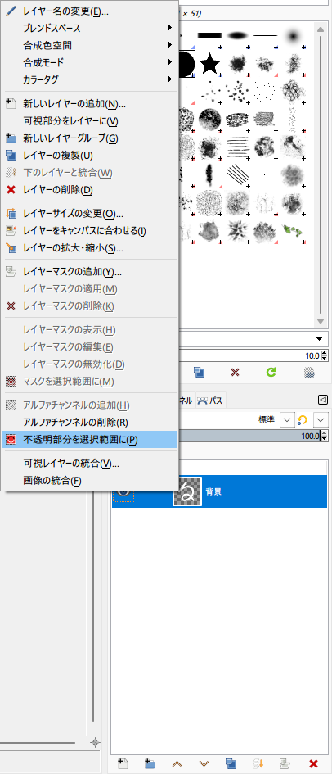Screen dimensions: 332x774
Task: Click the green refresh brushes icon
Action: click(271, 372)
